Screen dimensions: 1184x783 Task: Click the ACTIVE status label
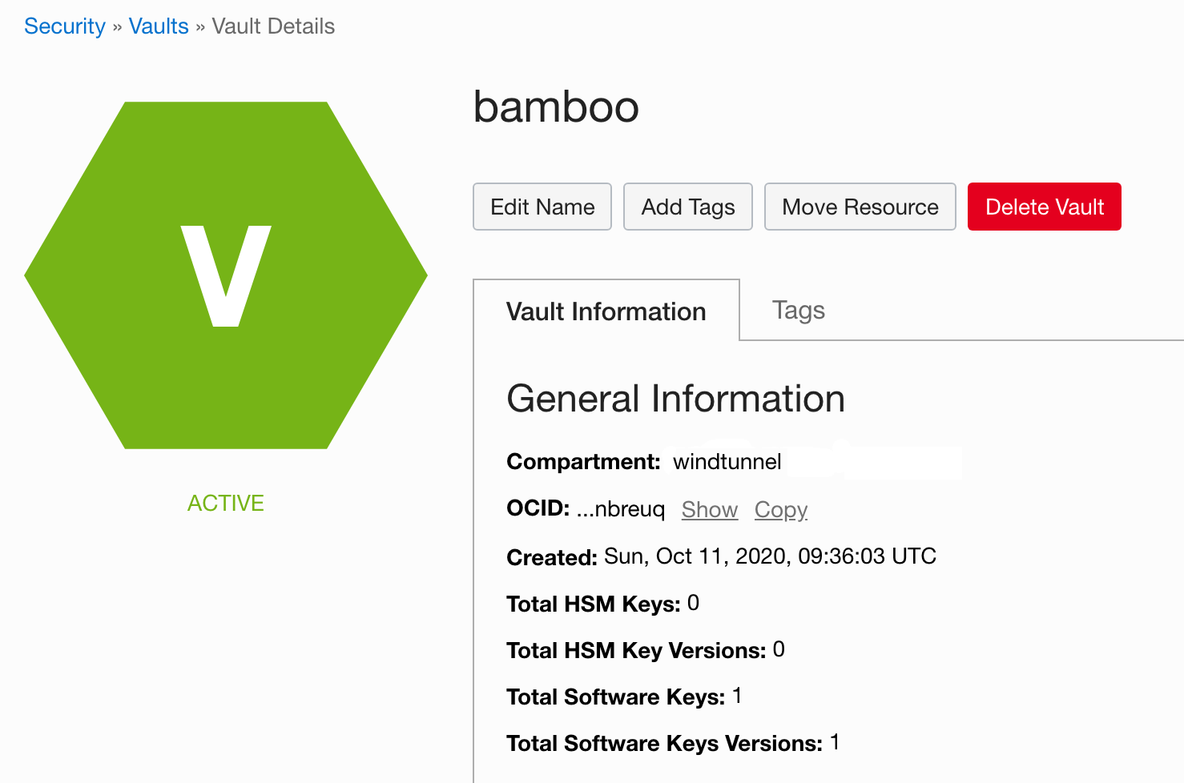click(226, 503)
